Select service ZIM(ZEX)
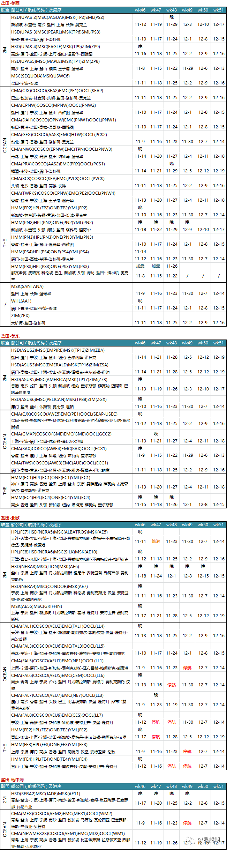Viewport: 227px width, 850px height. click(20, 315)
